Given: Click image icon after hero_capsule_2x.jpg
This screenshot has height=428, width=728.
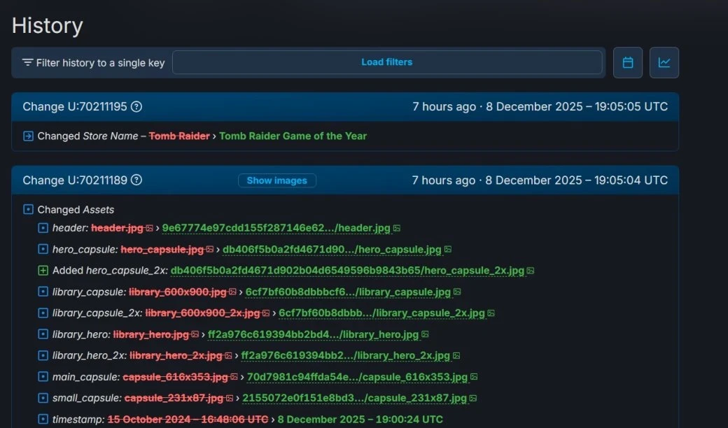Looking at the screenshot, I should (x=530, y=271).
